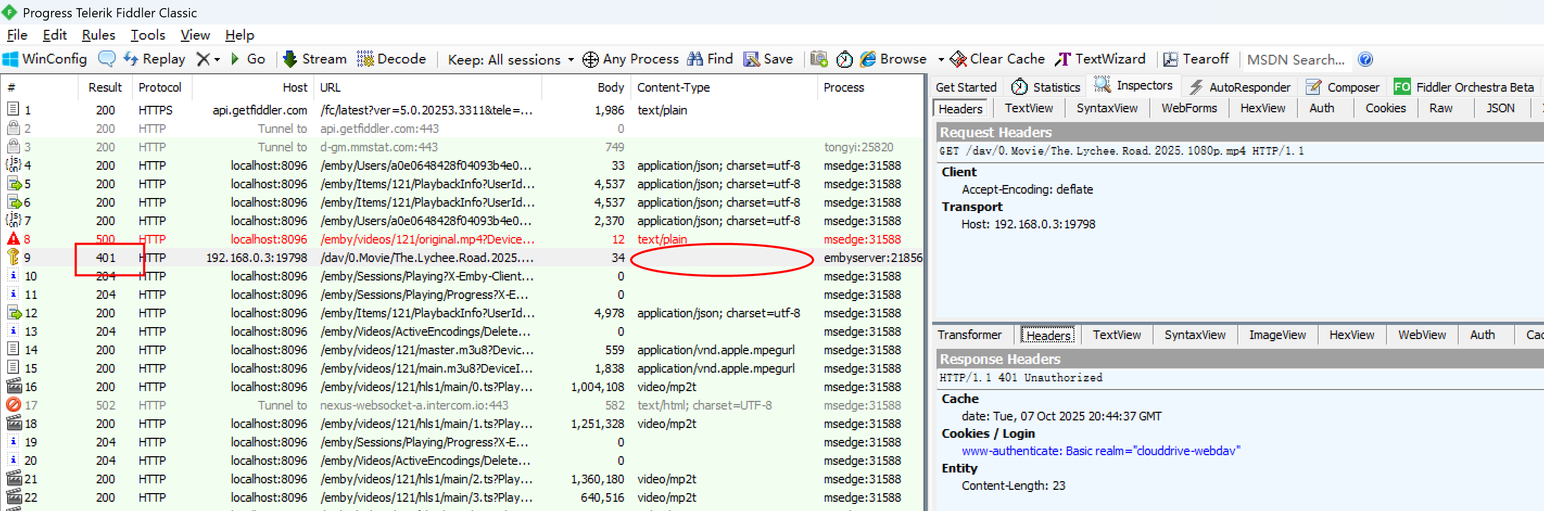Image resolution: width=1544 pixels, height=511 pixels.
Task: Click the camera screenshot icon in toolbar
Action: [x=819, y=59]
